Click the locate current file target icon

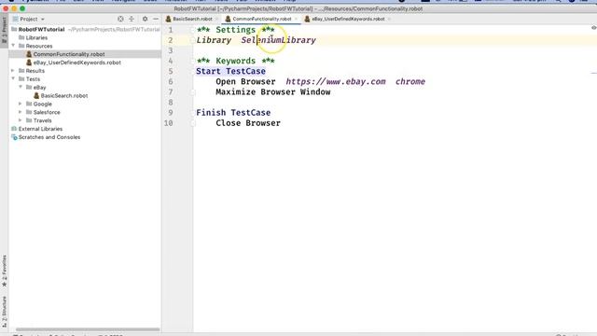click(x=120, y=19)
